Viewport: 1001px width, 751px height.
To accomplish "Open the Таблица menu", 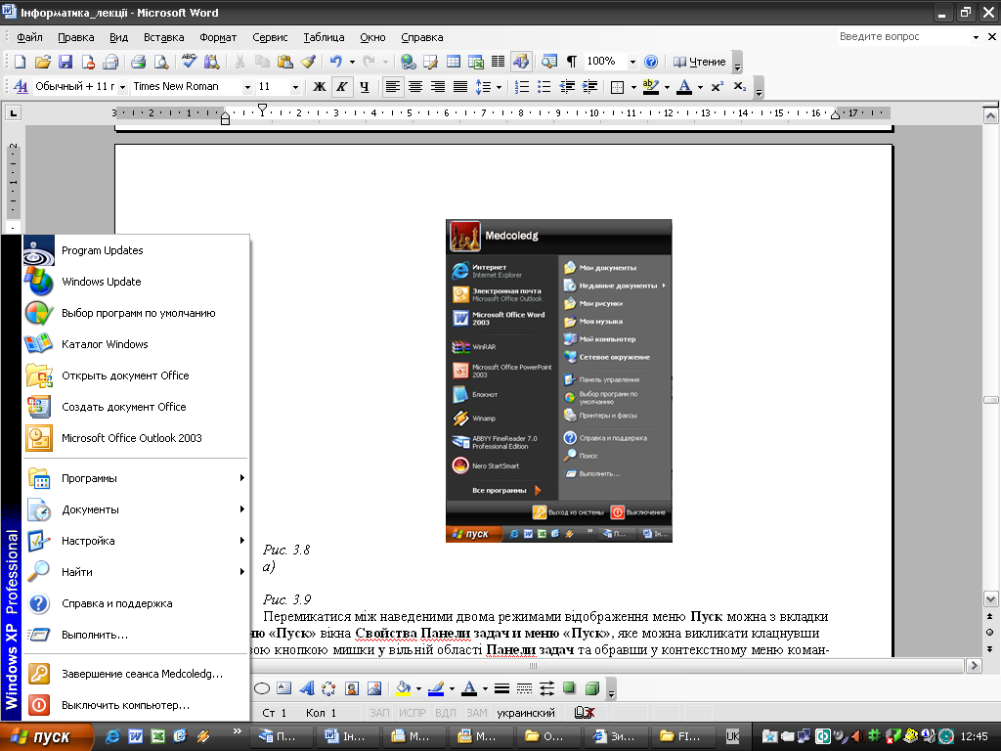I will click(324, 38).
